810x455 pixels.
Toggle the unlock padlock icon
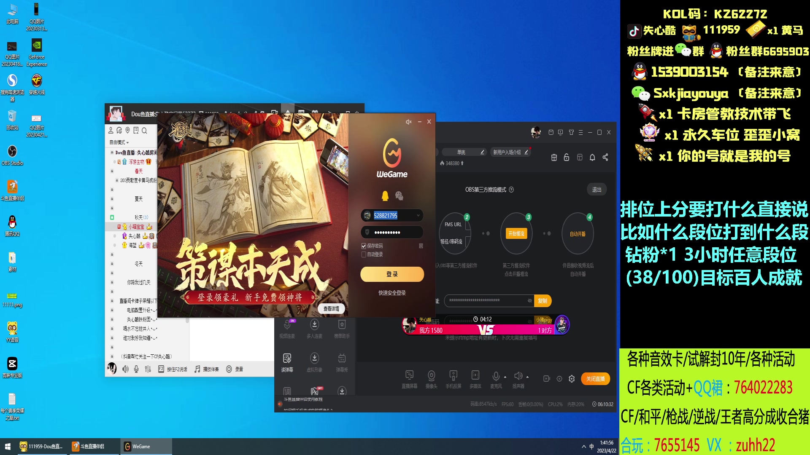pos(567,157)
